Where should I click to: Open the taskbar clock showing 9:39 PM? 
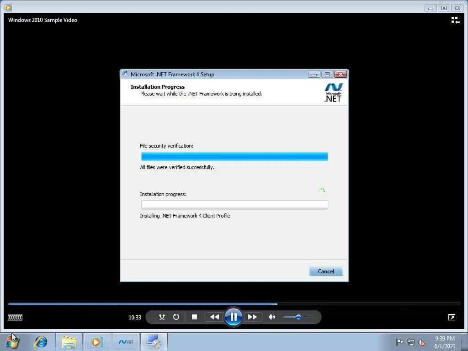pyautogui.click(x=445, y=342)
